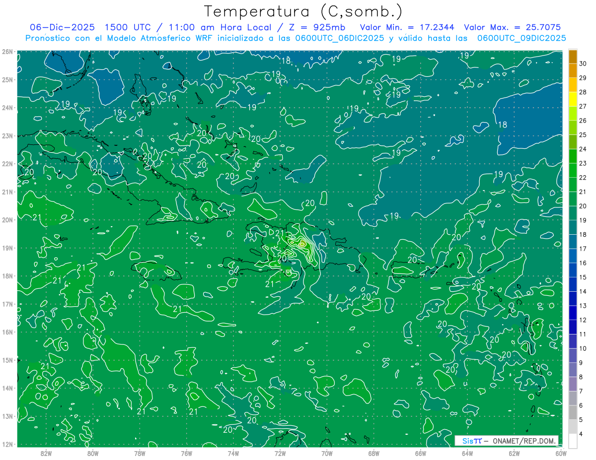Click the legend value 11
The width and height of the screenshot is (596, 460).
[x=583, y=334]
